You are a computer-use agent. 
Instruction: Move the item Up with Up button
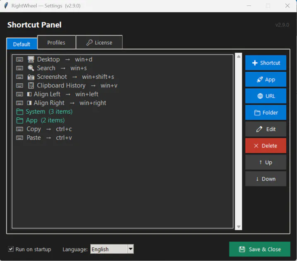point(266,162)
